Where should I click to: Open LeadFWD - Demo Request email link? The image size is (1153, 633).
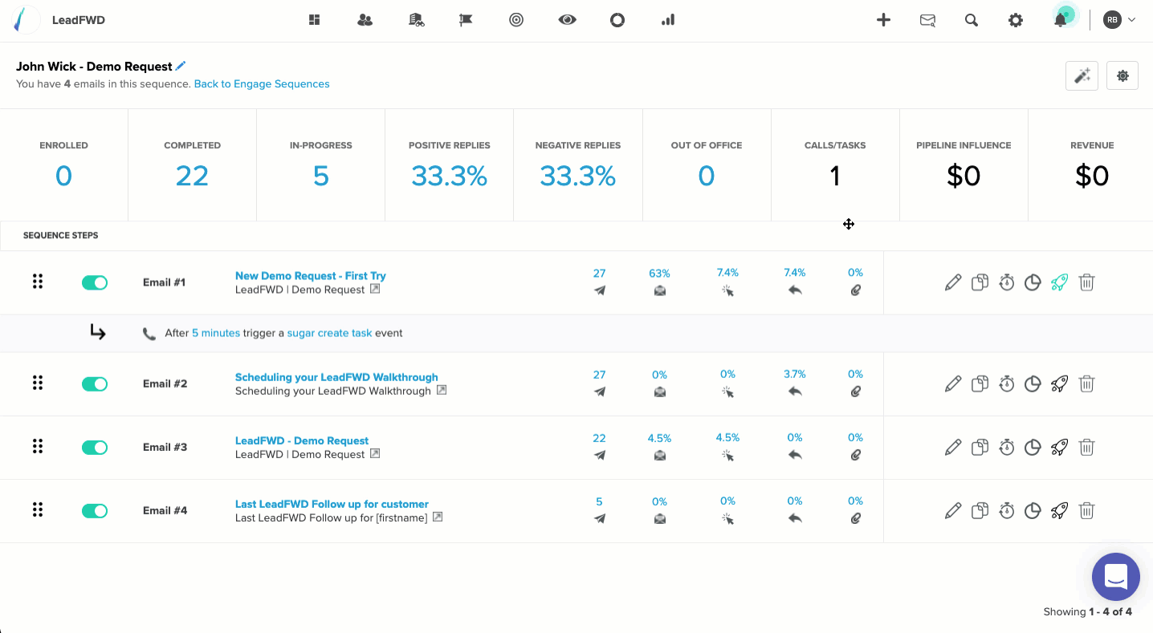point(302,440)
